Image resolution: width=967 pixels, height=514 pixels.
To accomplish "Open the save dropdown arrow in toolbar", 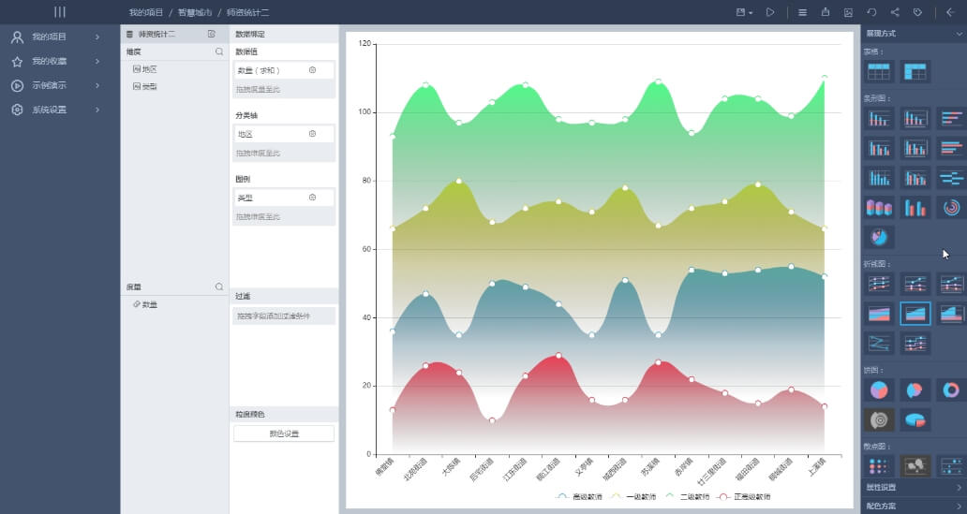I will [751, 13].
